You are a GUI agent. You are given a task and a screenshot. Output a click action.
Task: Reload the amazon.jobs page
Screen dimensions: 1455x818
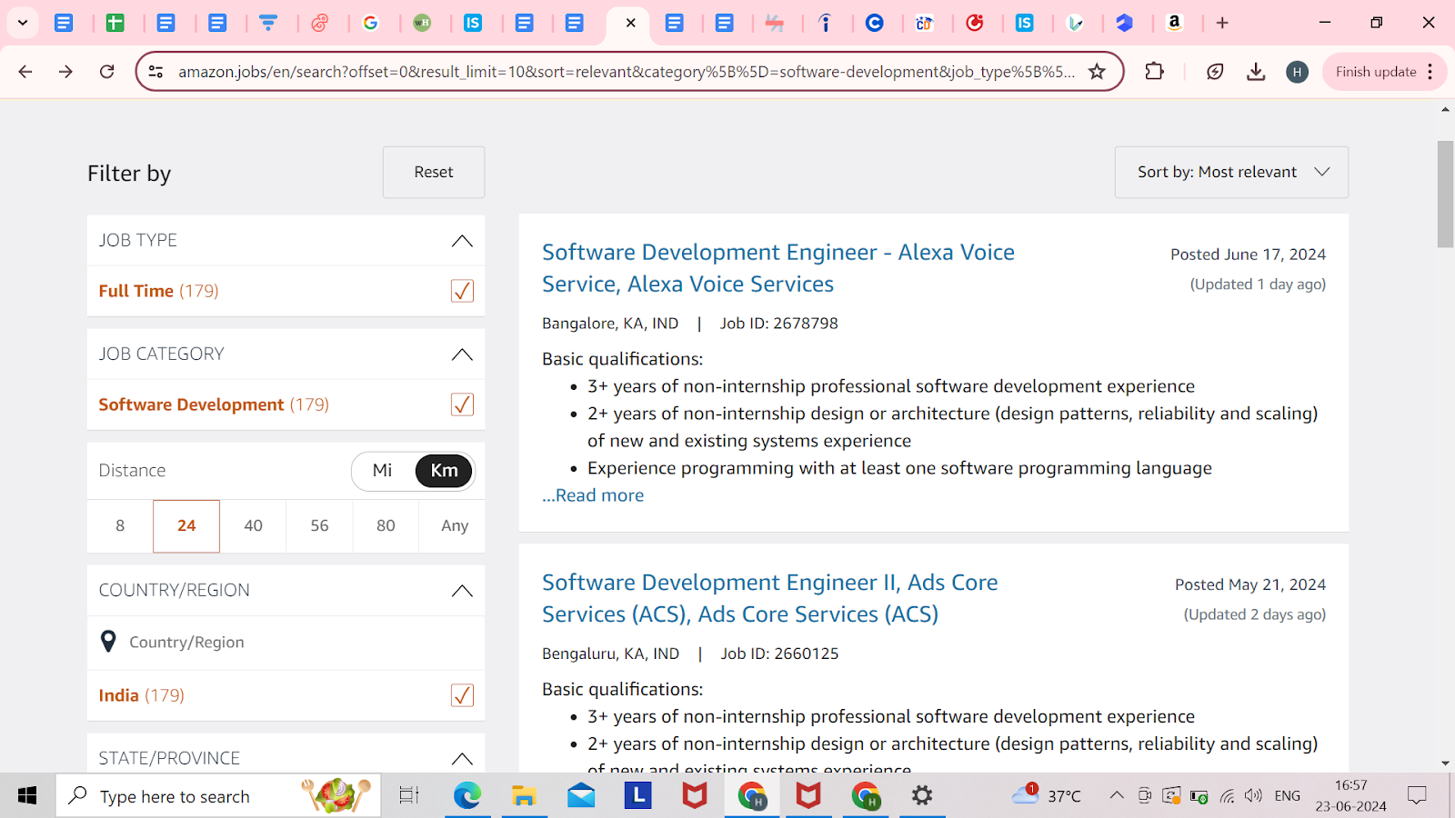tap(107, 72)
